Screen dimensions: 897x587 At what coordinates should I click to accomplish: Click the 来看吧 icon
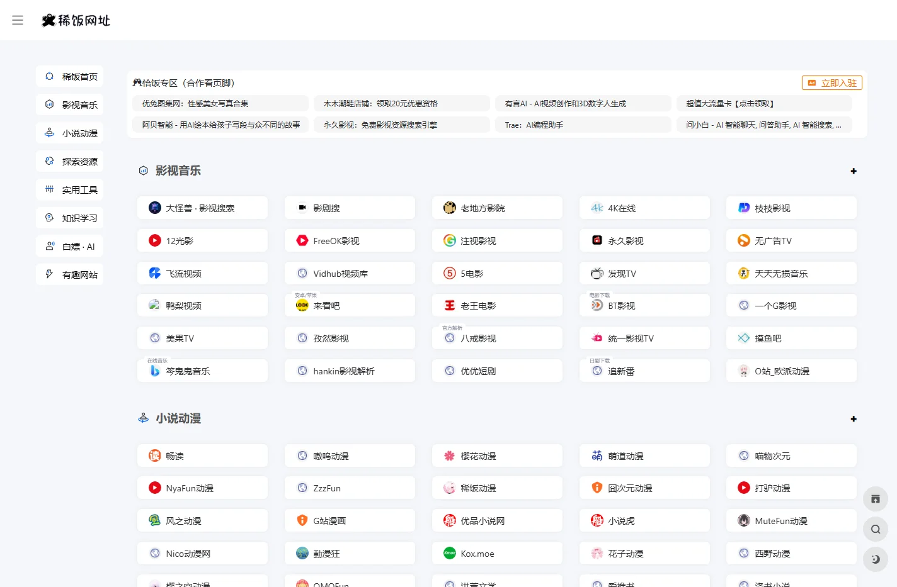(x=302, y=305)
